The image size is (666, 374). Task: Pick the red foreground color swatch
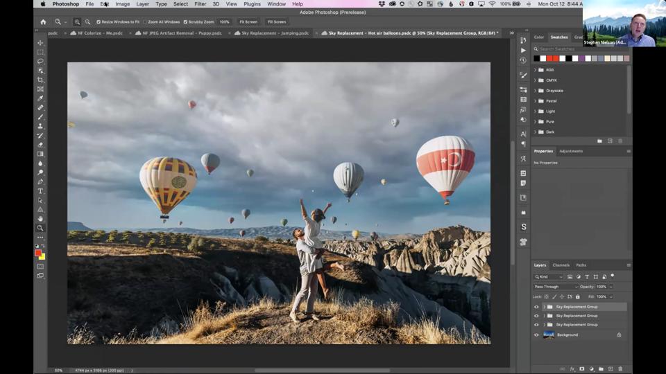38,253
